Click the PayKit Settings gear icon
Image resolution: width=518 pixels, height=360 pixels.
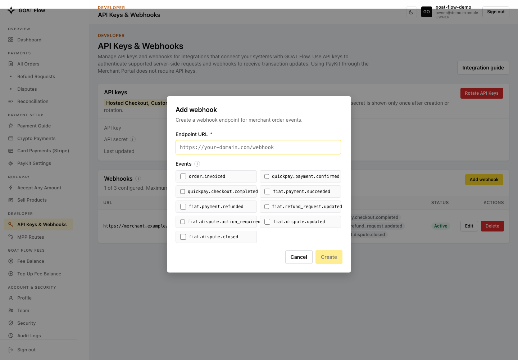(x=11, y=163)
